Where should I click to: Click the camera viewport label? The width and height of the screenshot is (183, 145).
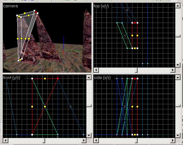[x=11, y=6]
